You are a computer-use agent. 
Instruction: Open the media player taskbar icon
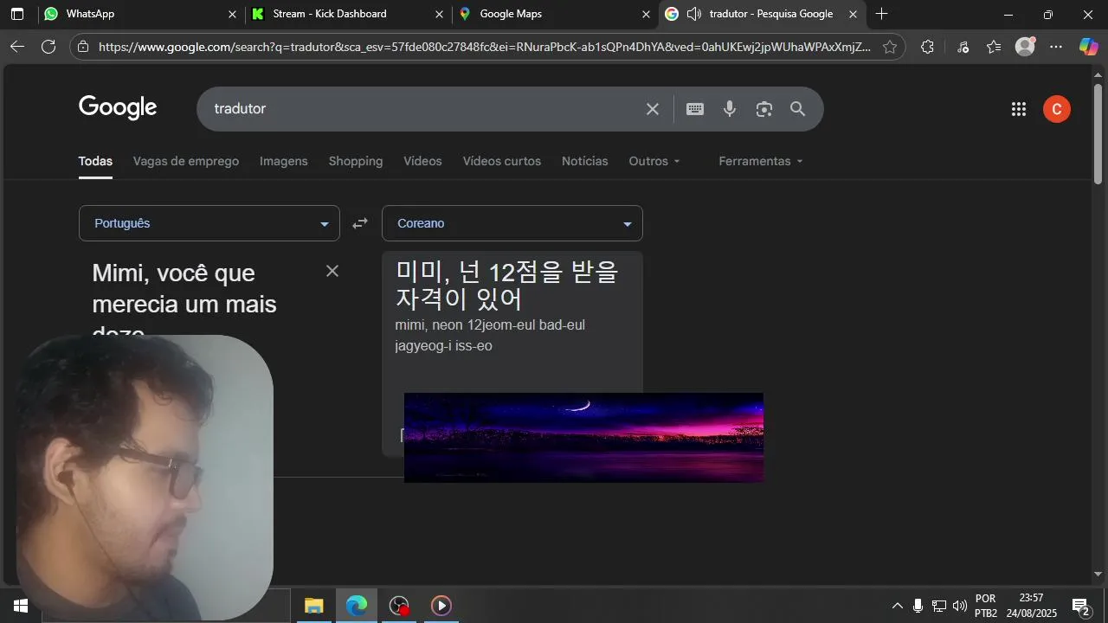441,606
